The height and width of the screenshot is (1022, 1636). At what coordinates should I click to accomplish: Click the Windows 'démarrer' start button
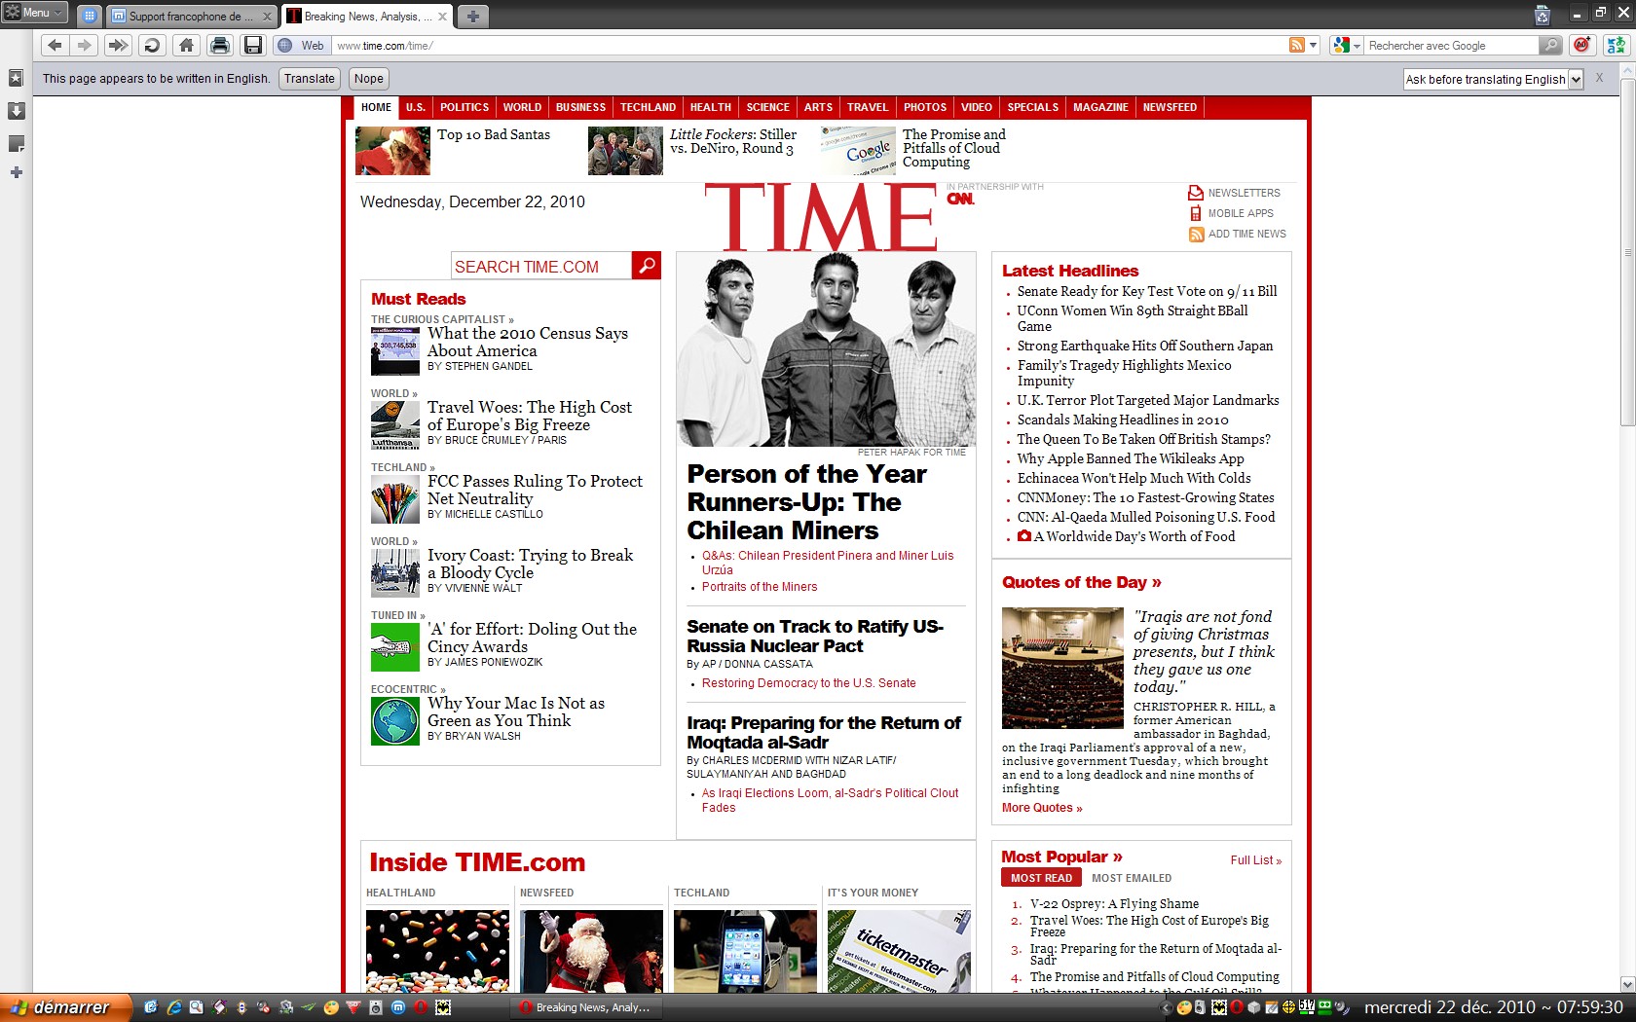pos(64,1007)
